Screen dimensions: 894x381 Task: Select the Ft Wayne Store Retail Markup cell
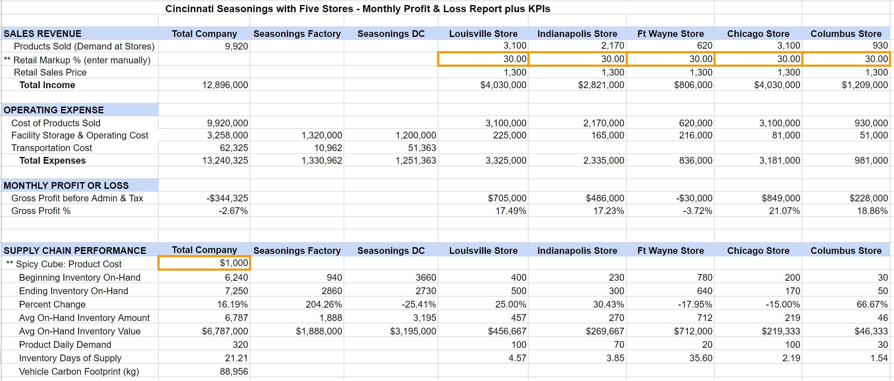[x=670, y=59]
